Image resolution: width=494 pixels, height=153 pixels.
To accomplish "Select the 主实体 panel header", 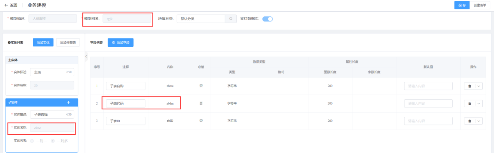I will coord(42,60).
